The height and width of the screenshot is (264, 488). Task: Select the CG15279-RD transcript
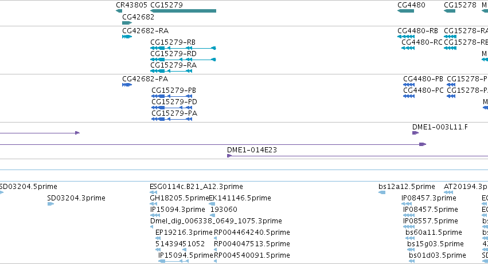(183, 60)
